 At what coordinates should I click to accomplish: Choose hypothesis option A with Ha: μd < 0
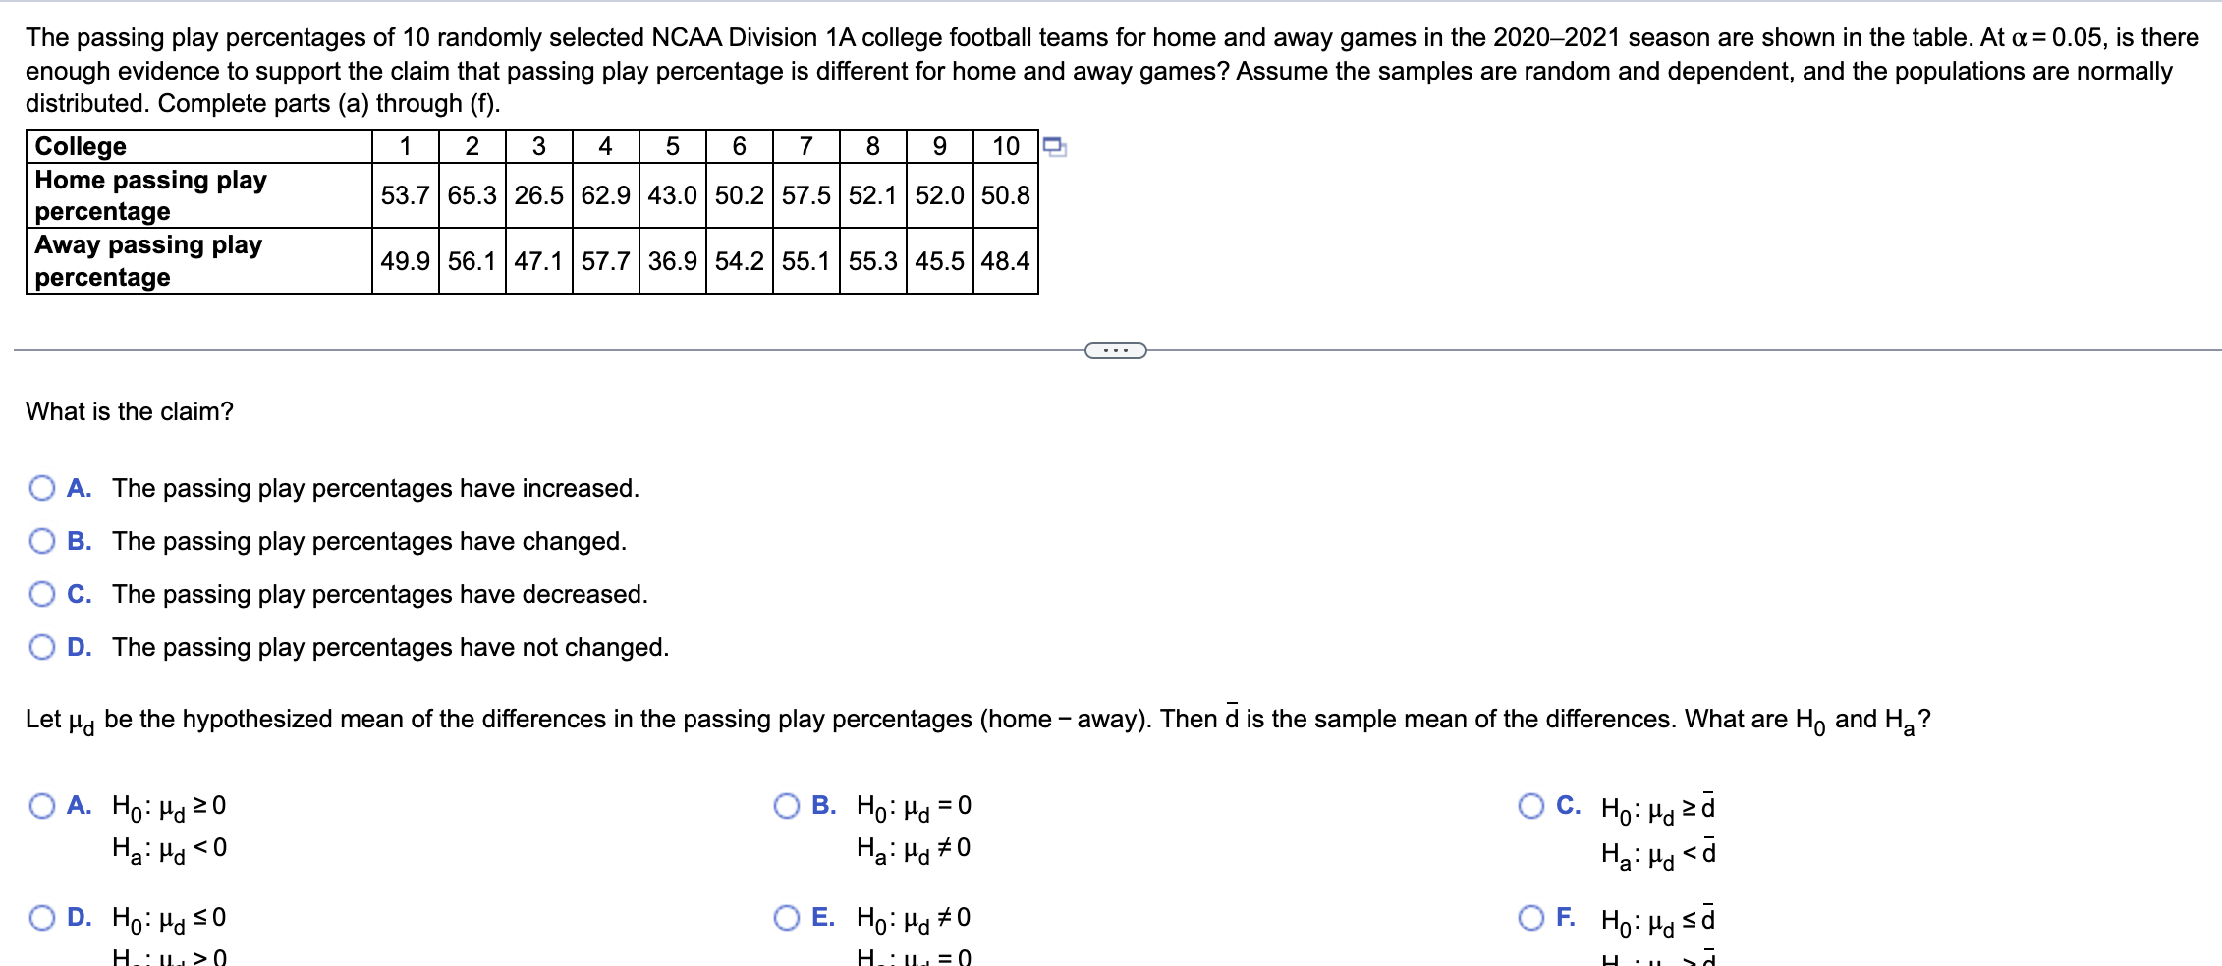41,805
